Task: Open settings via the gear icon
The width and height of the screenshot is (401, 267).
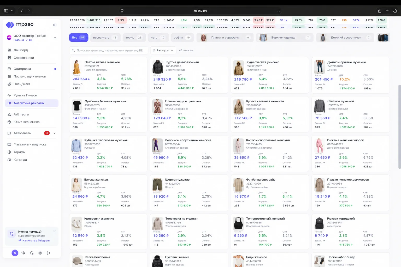Action: pos(40,253)
